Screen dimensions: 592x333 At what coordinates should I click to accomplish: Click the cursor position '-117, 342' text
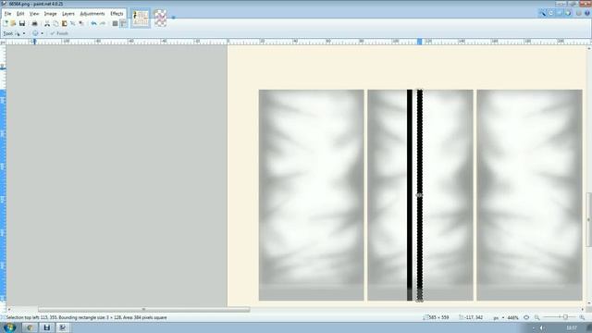475,317
